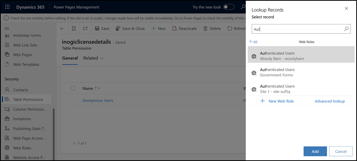Select all rows circle checkbox
The height and width of the screenshot is (161, 357).
(73, 88)
